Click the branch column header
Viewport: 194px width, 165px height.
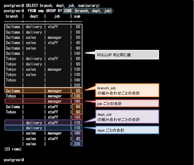(x=12, y=16)
